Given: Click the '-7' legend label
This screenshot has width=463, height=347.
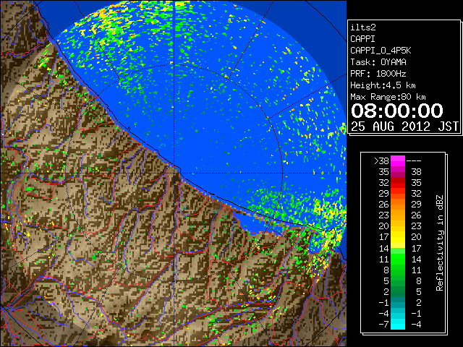Looking at the screenshot, I should tap(383, 325).
